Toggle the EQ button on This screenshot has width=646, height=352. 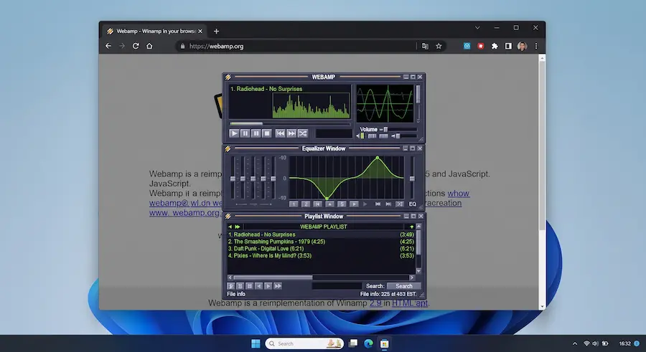tap(413, 204)
